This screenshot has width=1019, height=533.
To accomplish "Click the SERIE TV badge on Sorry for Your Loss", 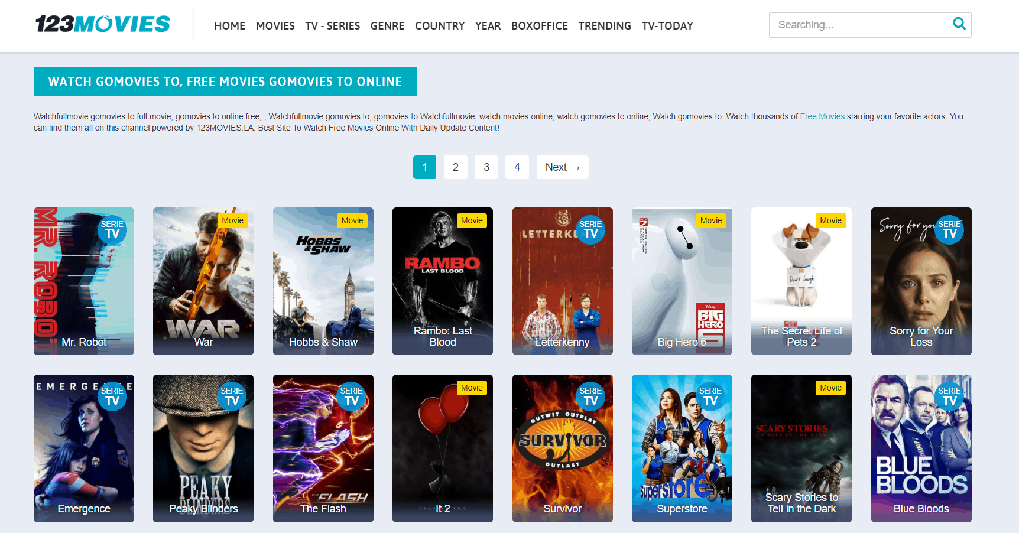I will pos(949,229).
